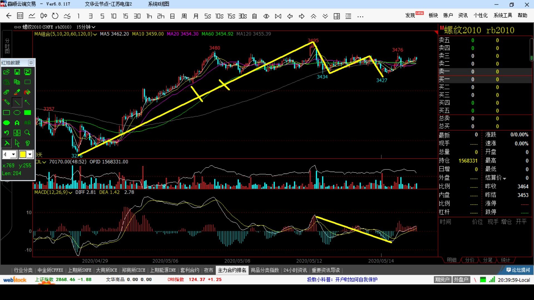The height and width of the screenshot is (300, 534).
Task: Click the undo arrow in drawing panel
Action: click(x=6, y=133)
